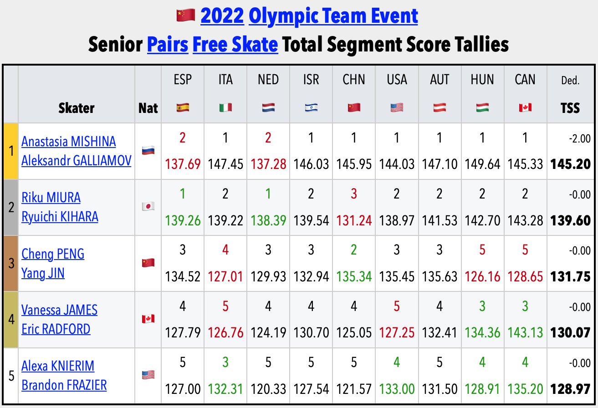Image resolution: width=598 pixels, height=408 pixels.
Task: Click the Israel flag under ISR
Action: click(x=311, y=107)
